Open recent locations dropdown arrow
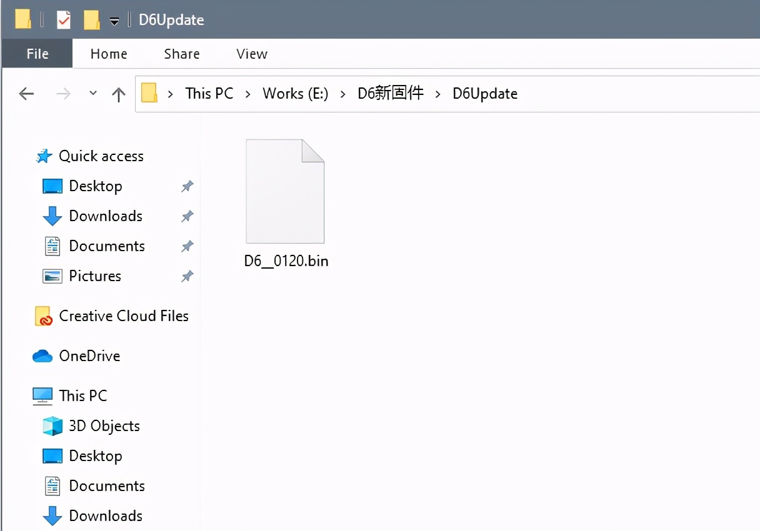760x531 pixels. (93, 93)
